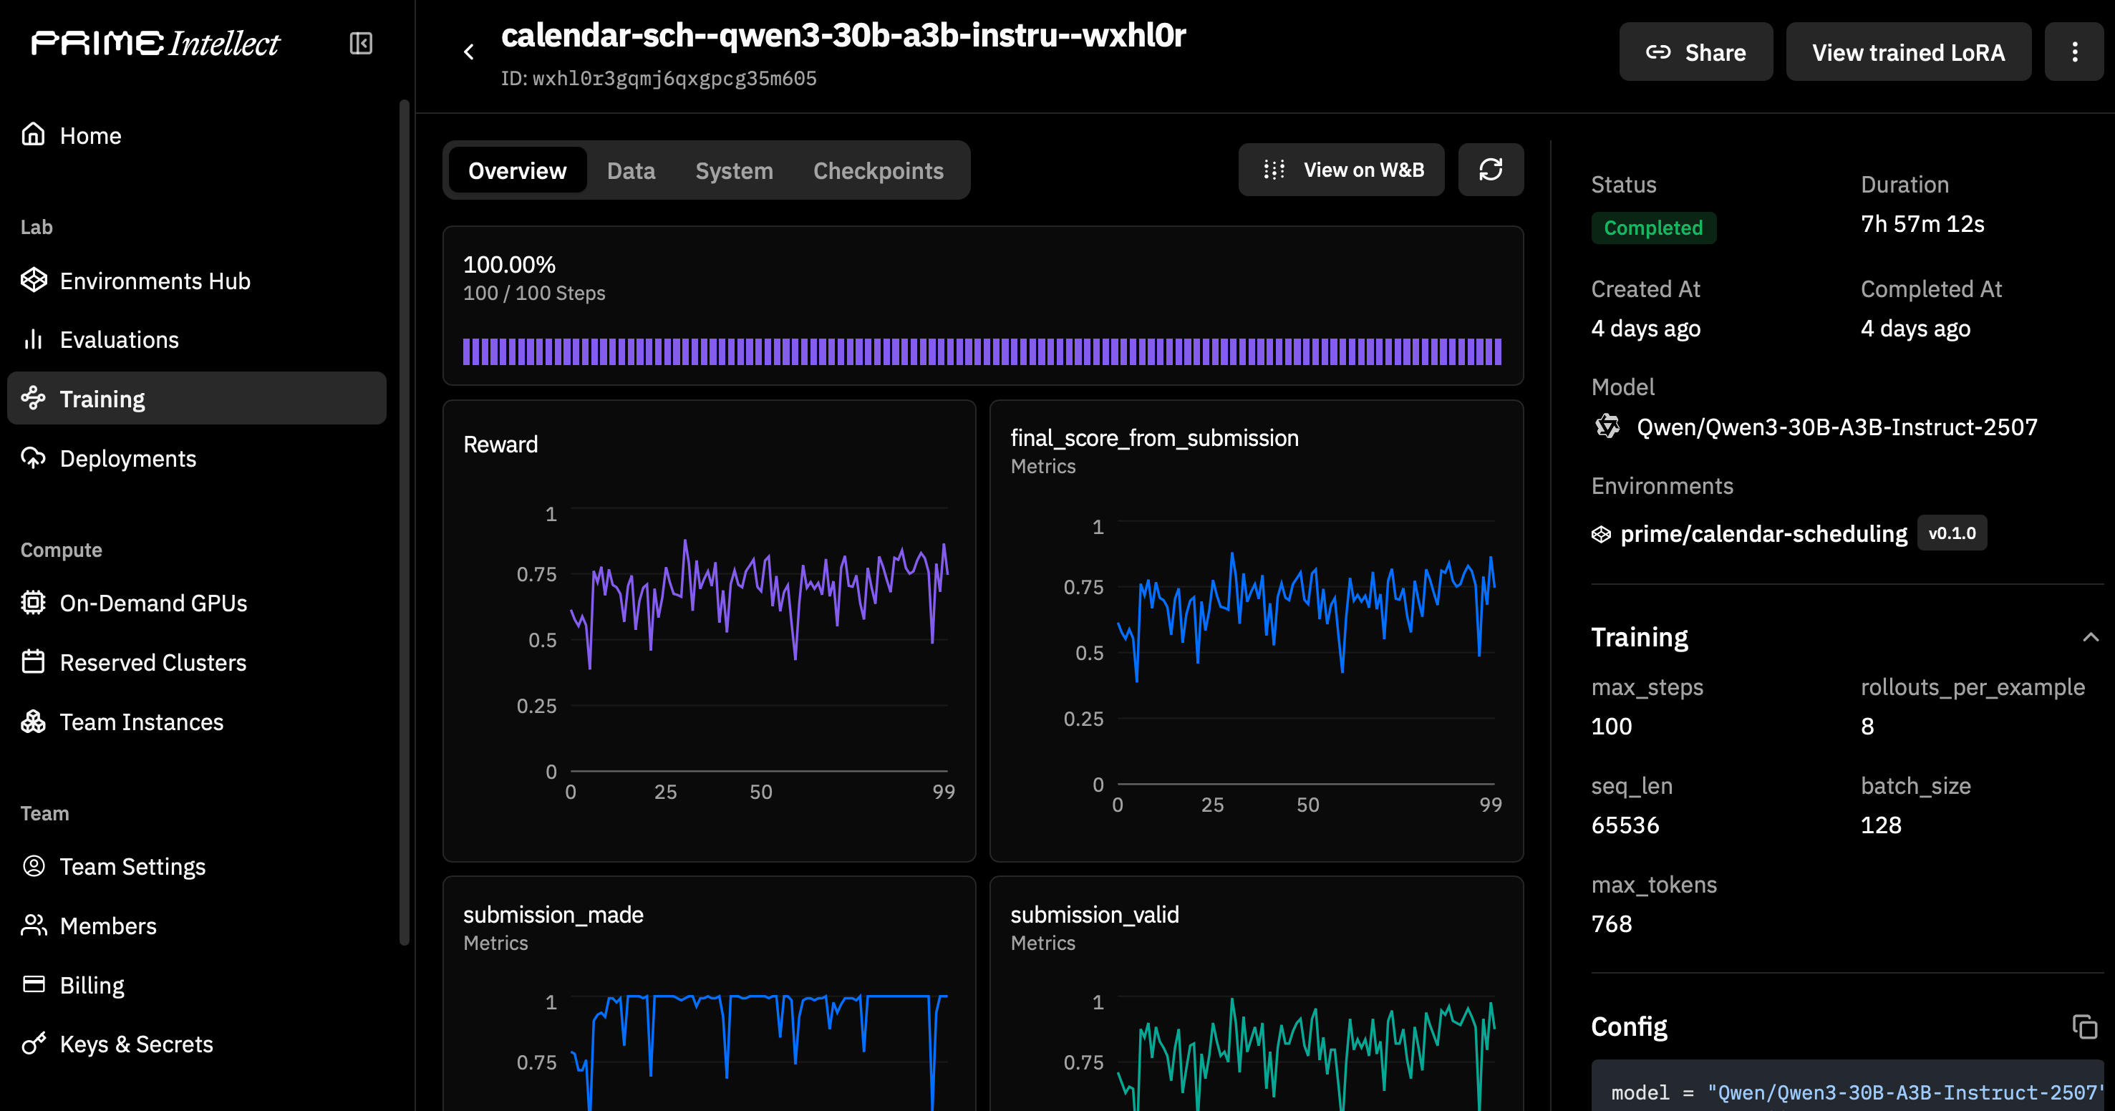Click the Prime Intellect logo
The width and height of the screenshot is (2115, 1111).
pyautogui.click(x=155, y=44)
